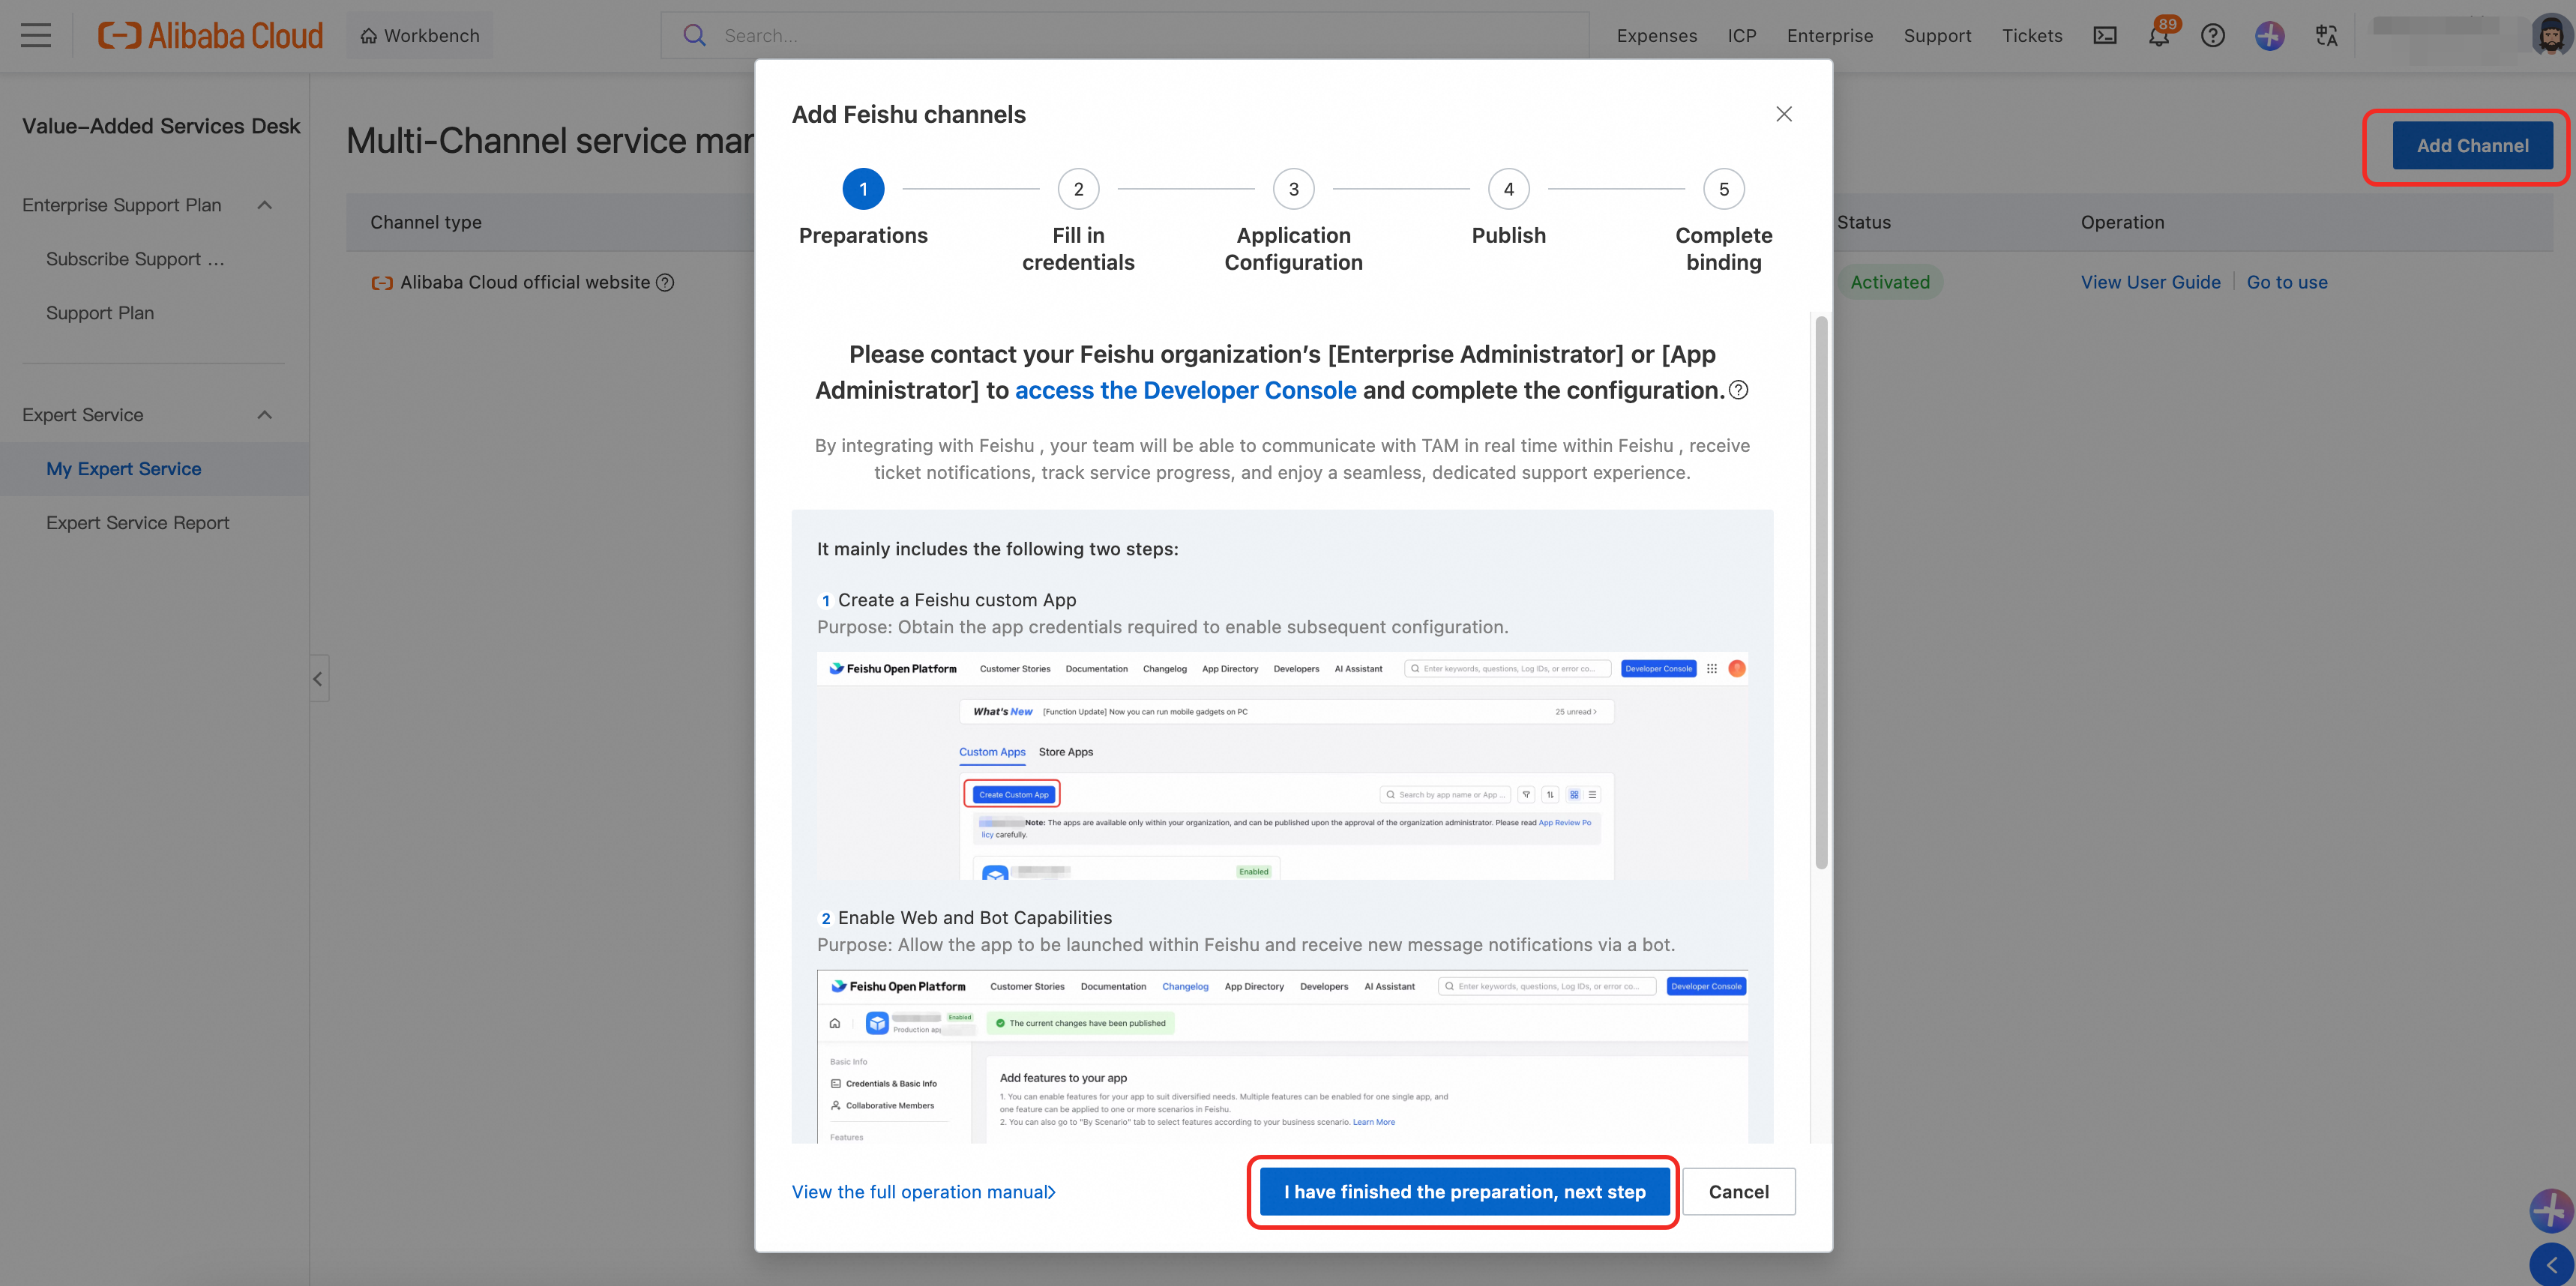Focus the top Search field
This screenshot has width=2576, height=1286.
(x=1125, y=36)
